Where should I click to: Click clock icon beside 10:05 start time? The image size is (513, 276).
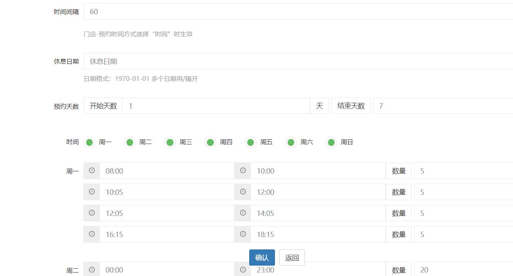(92, 192)
